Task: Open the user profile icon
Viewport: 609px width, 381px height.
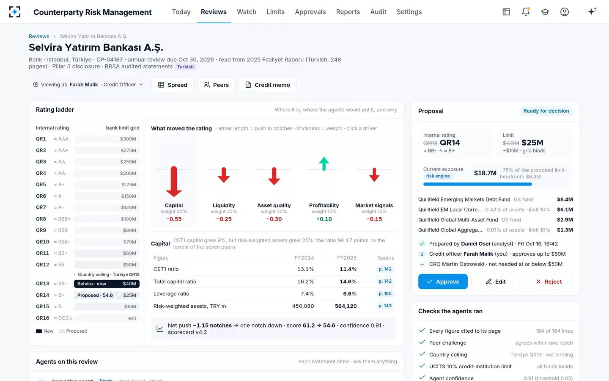Action: [565, 12]
